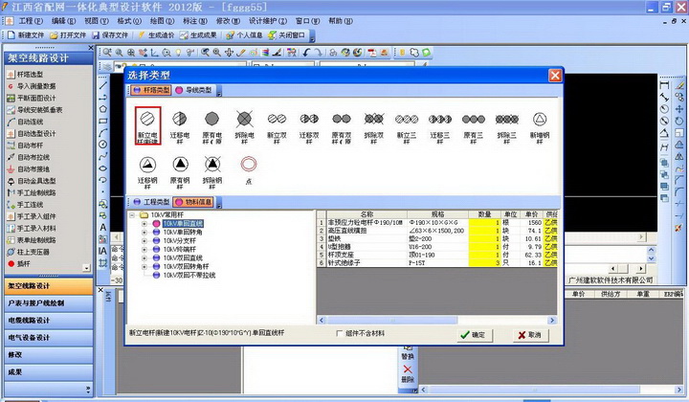
Task: Select the 迁移电杆 half-filled pole icon
Action: (x=179, y=126)
